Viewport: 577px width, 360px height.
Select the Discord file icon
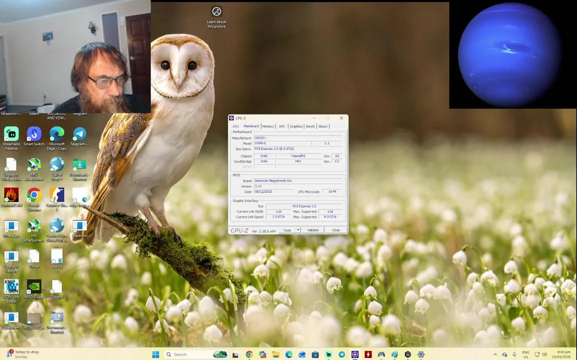pos(56,289)
